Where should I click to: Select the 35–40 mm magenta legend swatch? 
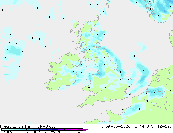coord(67,129)
